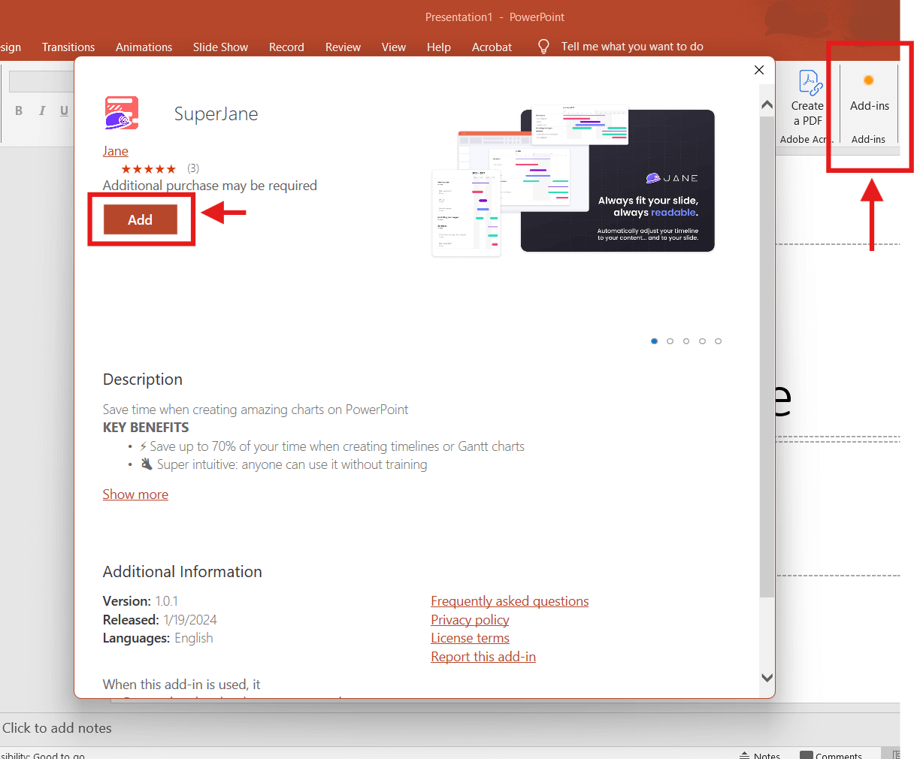Open the Add-ins panel from the ribbon

(x=869, y=105)
